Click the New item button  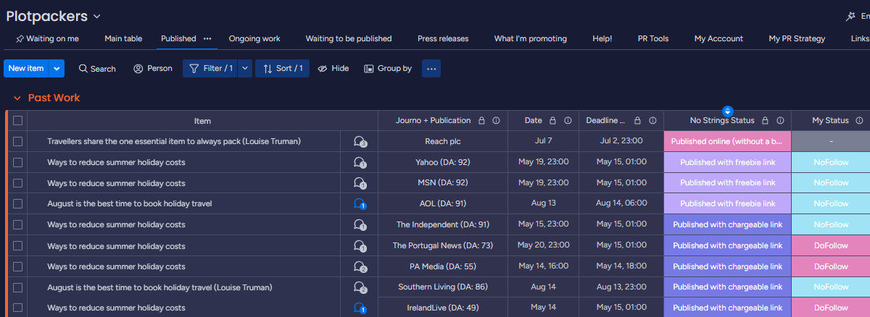(27, 69)
